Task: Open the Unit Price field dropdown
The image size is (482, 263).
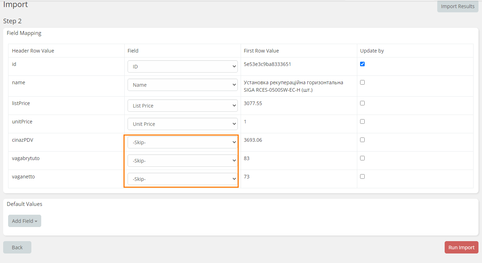Action: [x=182, y=124]
